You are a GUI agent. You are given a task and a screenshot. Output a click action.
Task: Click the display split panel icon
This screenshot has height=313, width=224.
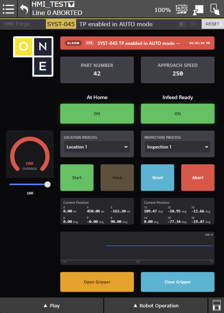pyautogui.click(x=183, y=24)
